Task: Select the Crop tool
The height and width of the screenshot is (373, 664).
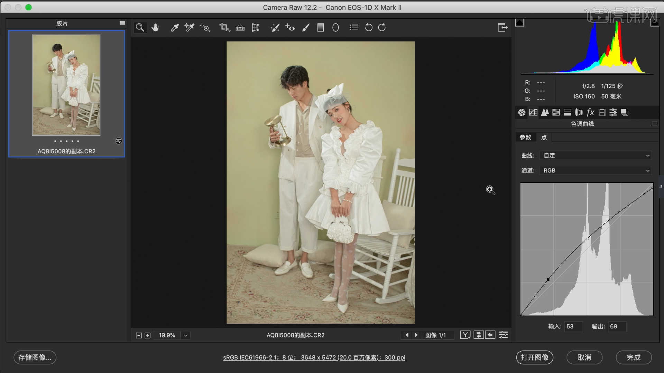Action: (224, 28)
